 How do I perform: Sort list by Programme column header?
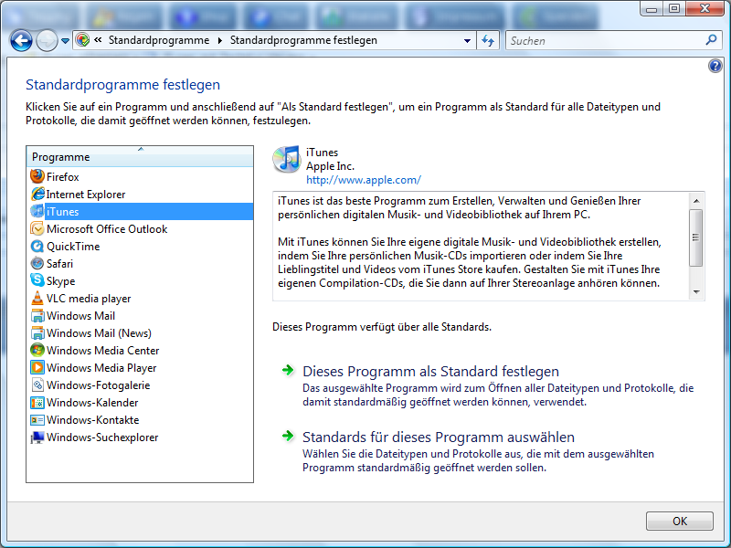coord(140,156)
